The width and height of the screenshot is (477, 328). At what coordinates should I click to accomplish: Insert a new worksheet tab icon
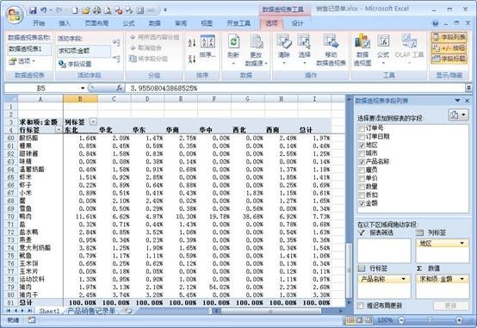coord(128,311)
